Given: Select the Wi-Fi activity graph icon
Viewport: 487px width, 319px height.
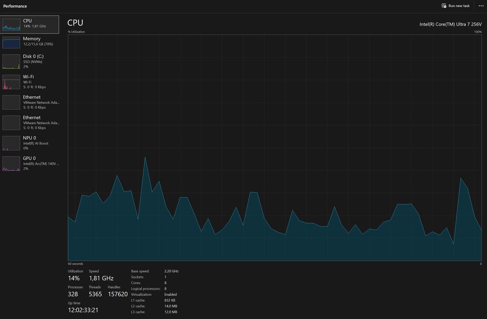Looking at the screenshot, I should pyautogui.click(x=11, y=82).
